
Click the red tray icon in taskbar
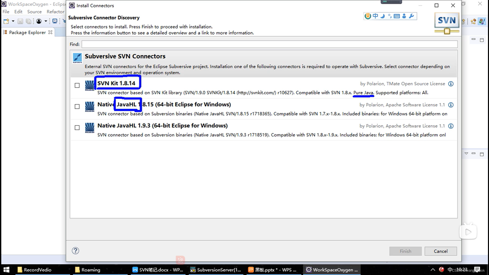tap(441, 269)
